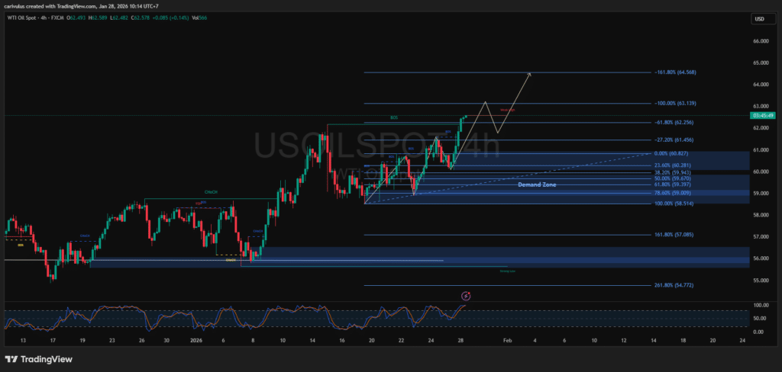The height and width of the screenshot is (372, 782).
Task: Click the -161.80% (64.568) Fibonacci label
Action: pyautogui.click(x=675, y=72)
